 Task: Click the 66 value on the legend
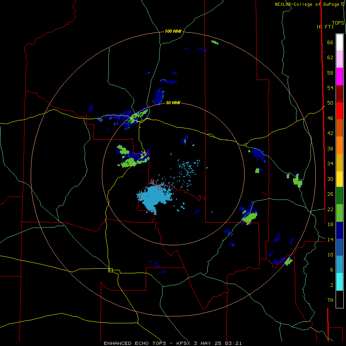pos(330,42)
